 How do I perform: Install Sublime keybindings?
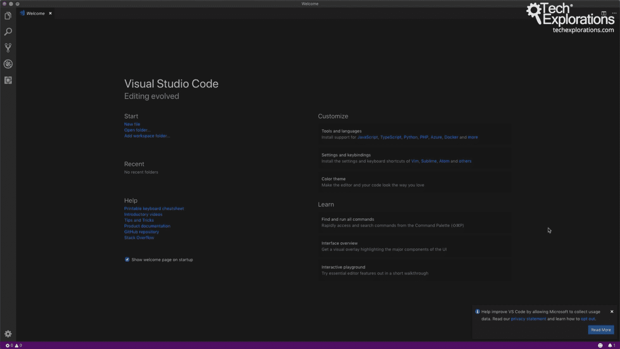(x=429, y=161)
